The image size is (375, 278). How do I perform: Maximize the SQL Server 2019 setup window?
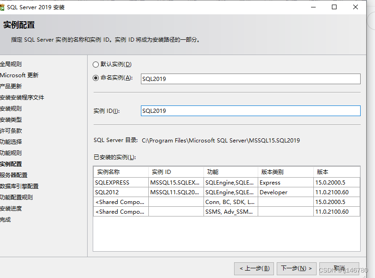tap(334, 7)
